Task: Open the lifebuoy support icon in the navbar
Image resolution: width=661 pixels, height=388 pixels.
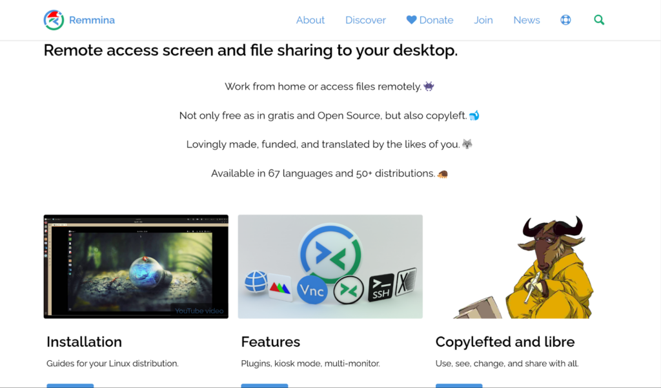Action: (565, 20)
